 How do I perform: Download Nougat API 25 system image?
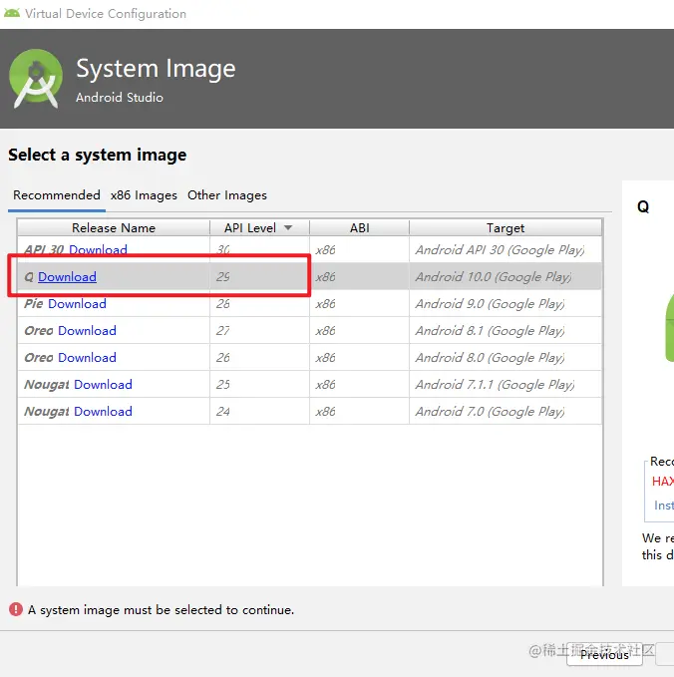(103, 384)
